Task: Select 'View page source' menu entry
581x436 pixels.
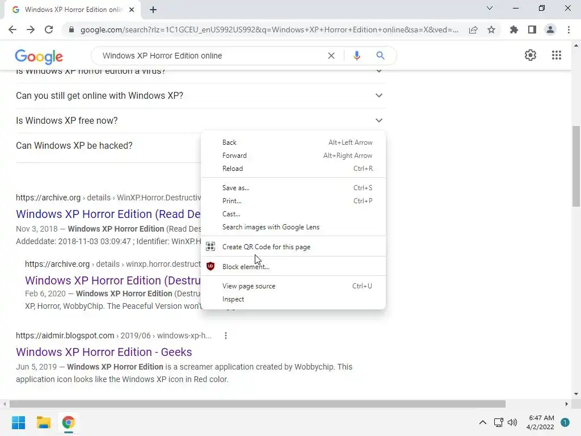Action: tap(293, 286)
